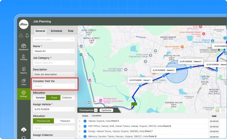Screen dimensions: 227x139
Task: Click the Enter job description field
Action: click(54, 74)
